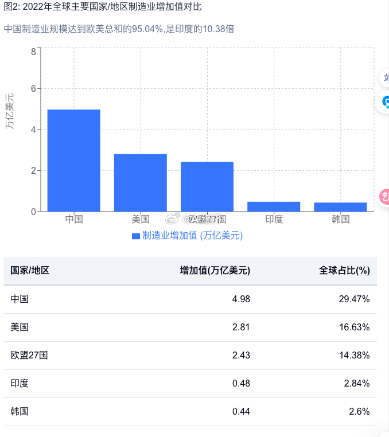389x437 pixels.
Task: Click the y-axis tick label 2
Action: tap(33, 170)
